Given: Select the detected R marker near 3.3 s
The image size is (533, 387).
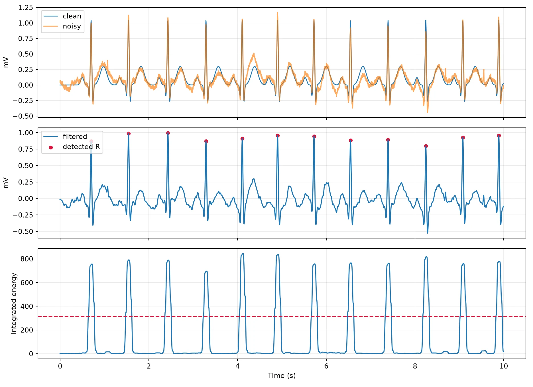Looking at the screenshot, I should (x=206, y=141).
